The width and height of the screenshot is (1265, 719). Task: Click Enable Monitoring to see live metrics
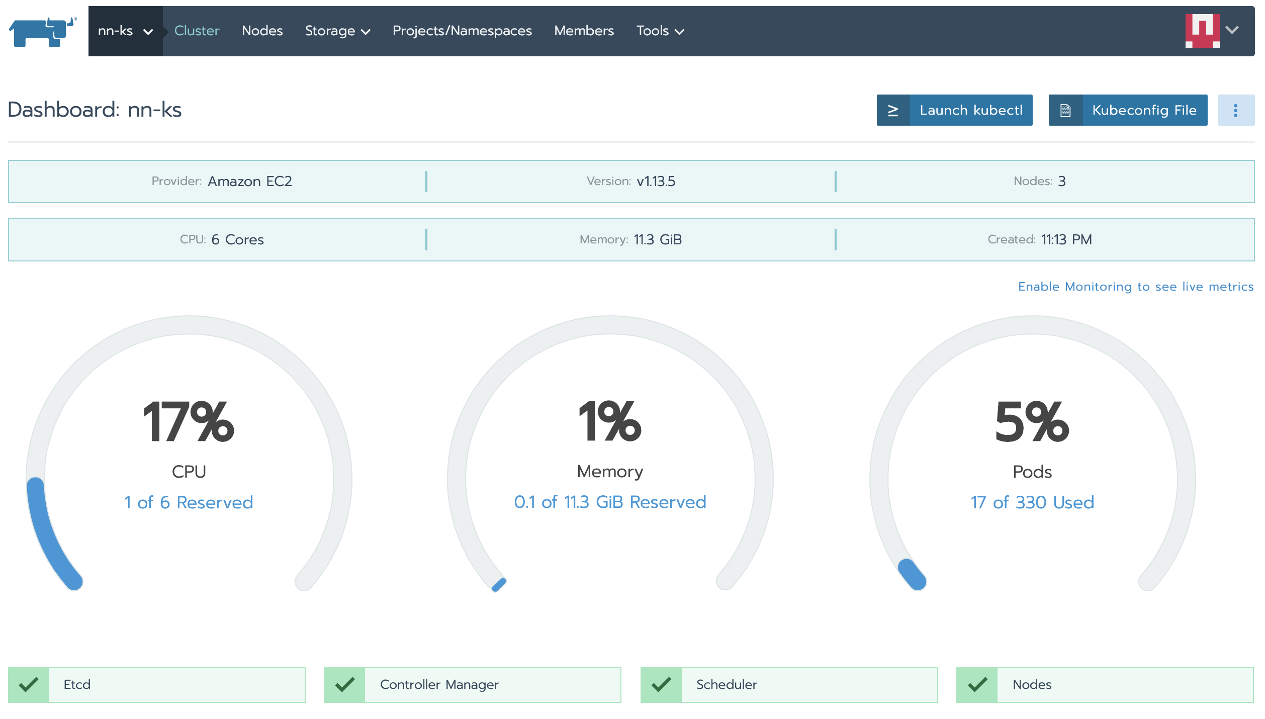[1135, 287]
